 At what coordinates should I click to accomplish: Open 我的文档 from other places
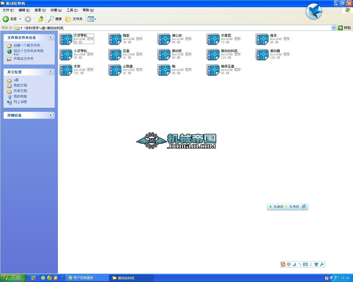(x=20, y=85)
